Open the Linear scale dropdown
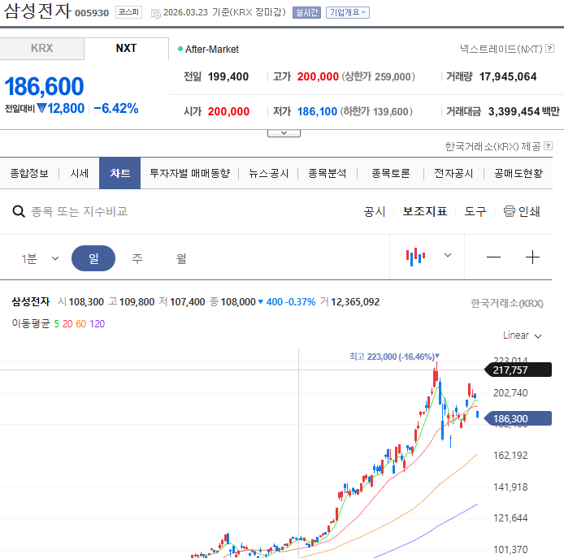Viewport: 564px width, 558px height. pos(523,335)
